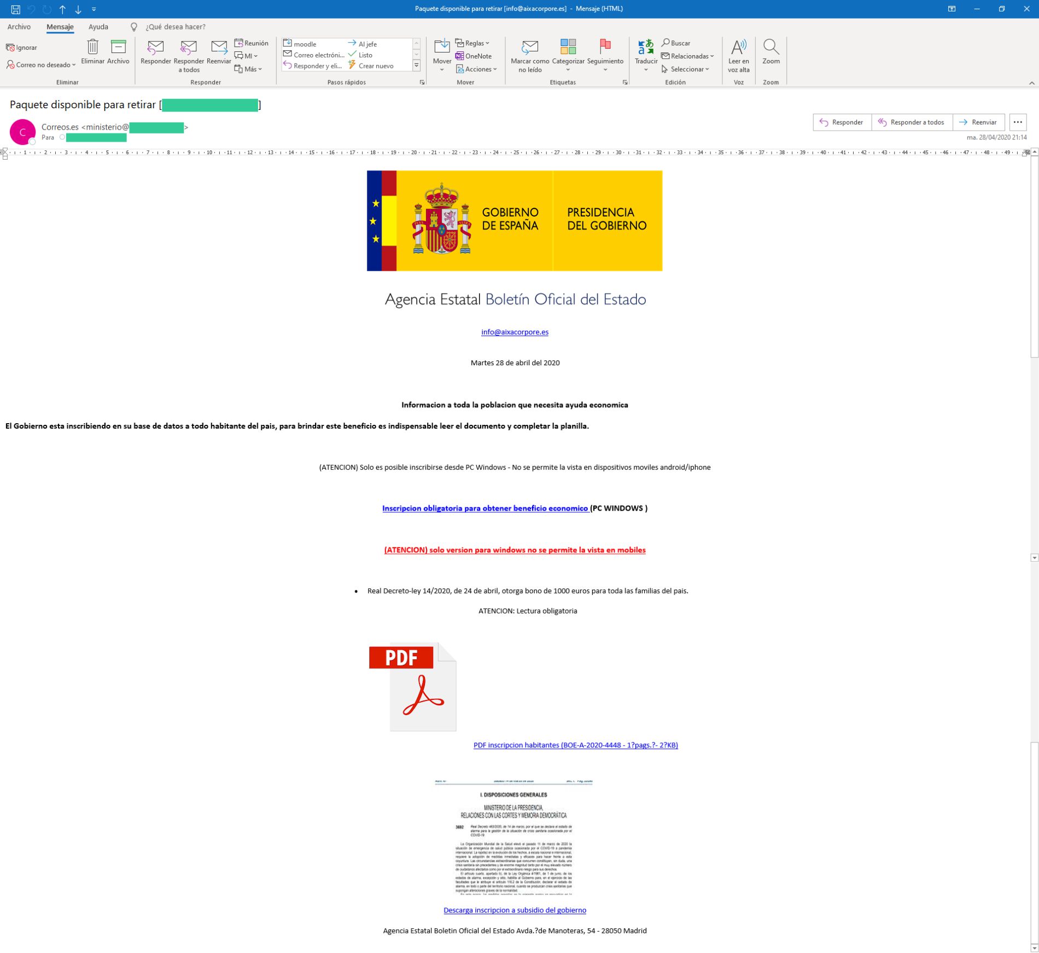Collapse the ribbon with chevron
The height and width of the screenshot is (953, 1039).
(1031, 83)
